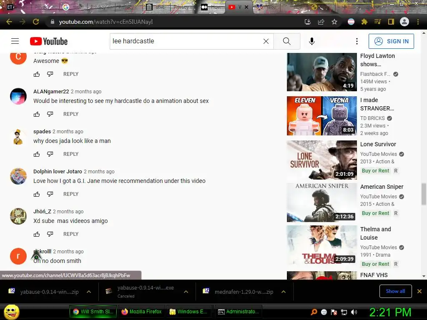Screen dimensions: 427x320
Task: Start voice search with microphone
Action: tap(312, 41)
